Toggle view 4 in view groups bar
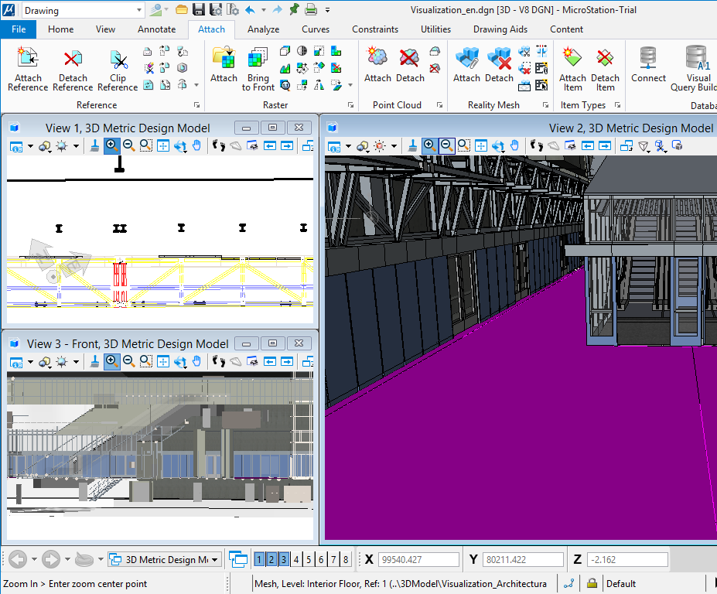The width and height of the screenshot is (717, 594). tap(296, 559)
